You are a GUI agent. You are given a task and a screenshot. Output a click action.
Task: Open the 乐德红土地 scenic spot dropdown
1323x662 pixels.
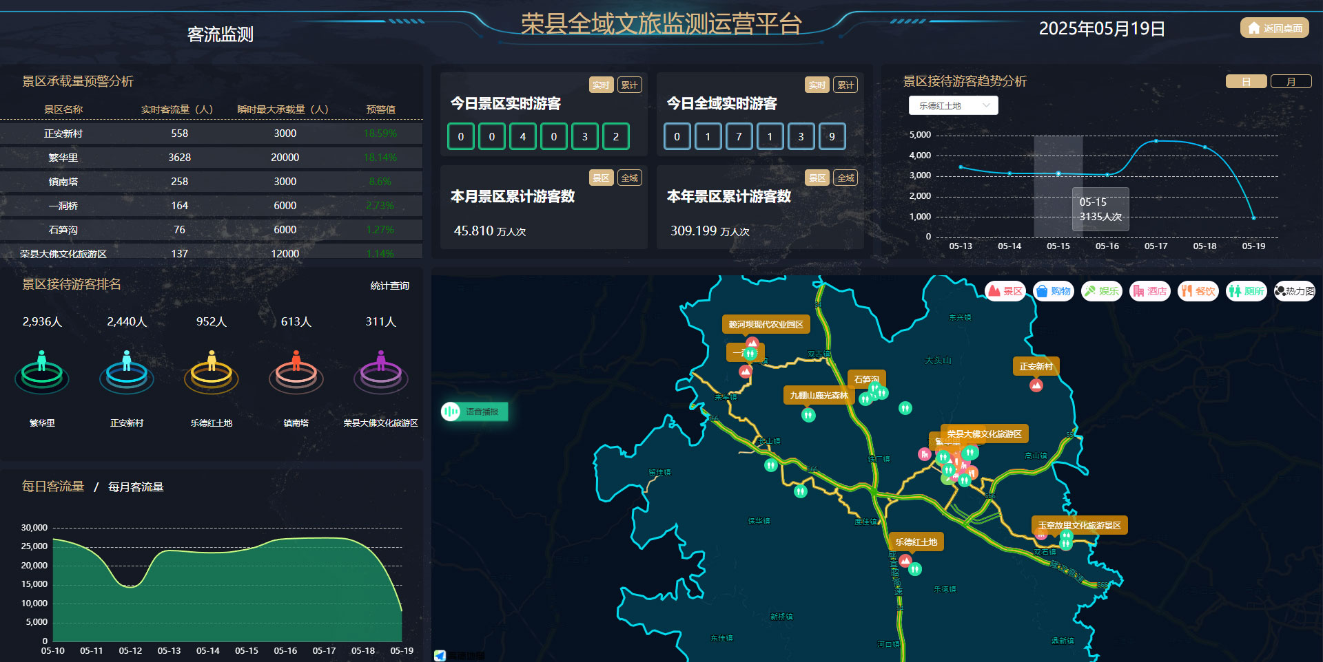(953, 105)
